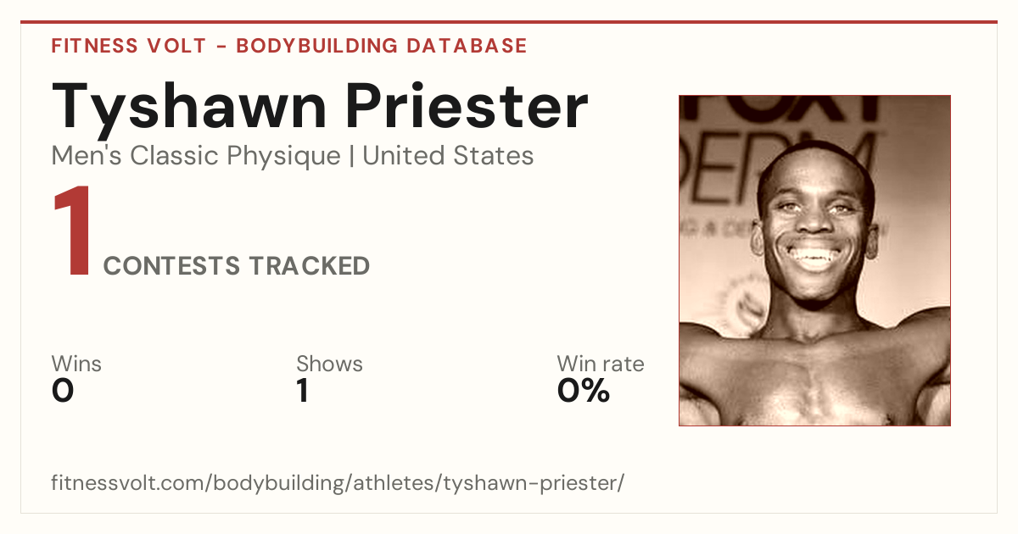Click the Wins label
The image size is (1018, 534).
pos(76,364)
